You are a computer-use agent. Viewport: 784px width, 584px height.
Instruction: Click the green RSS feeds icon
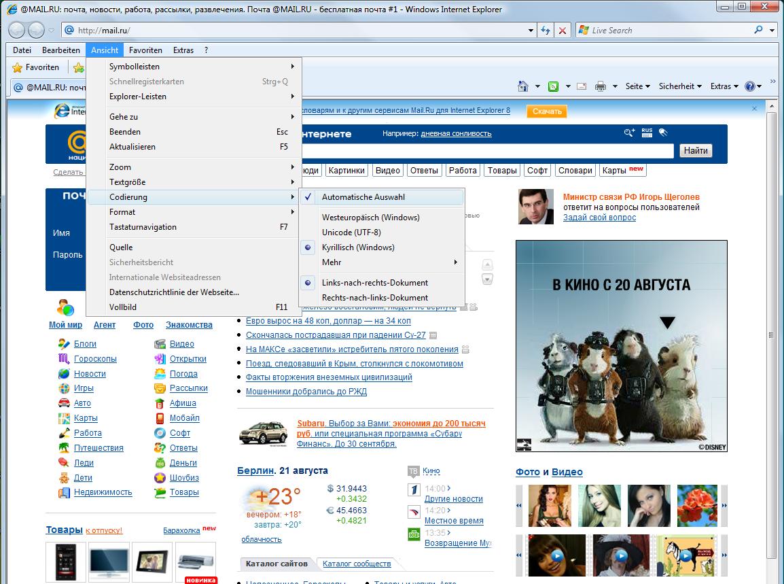tap(554, 86)
